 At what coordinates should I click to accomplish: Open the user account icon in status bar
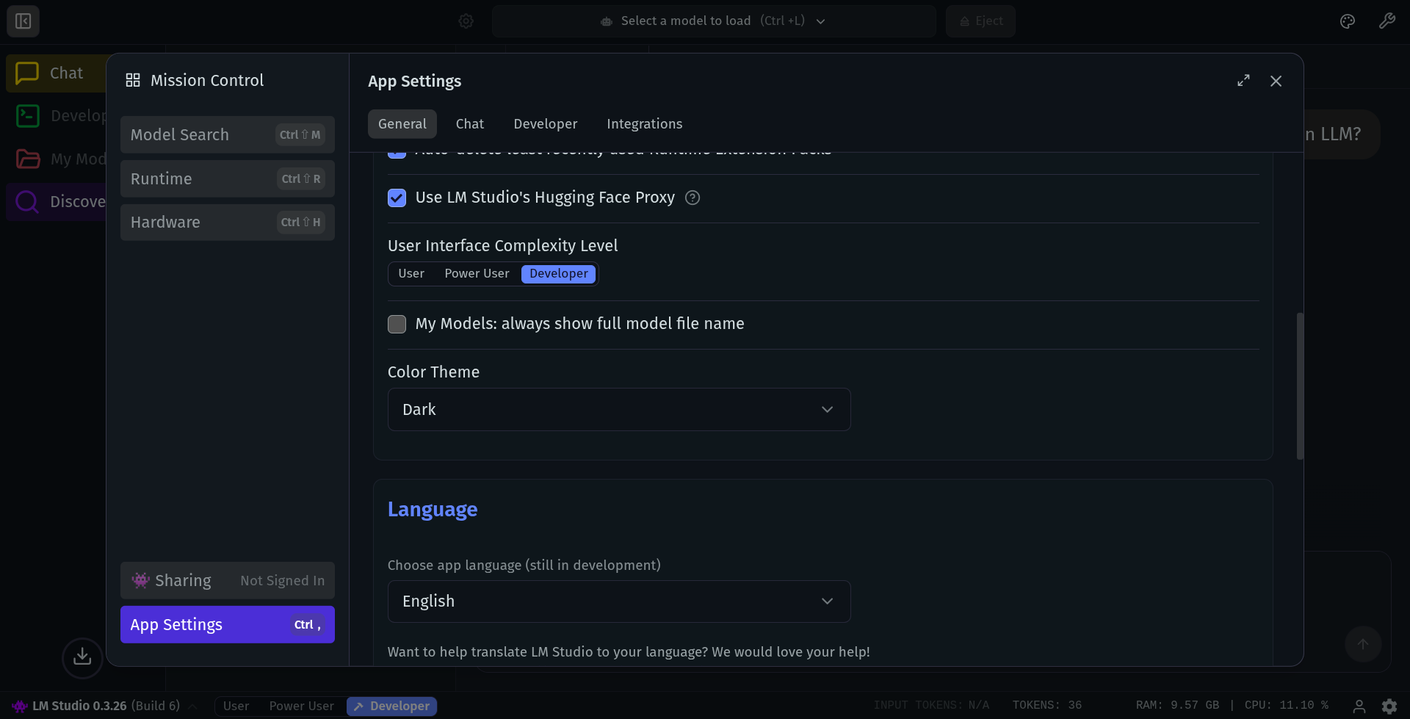[x=1359, y=706]
